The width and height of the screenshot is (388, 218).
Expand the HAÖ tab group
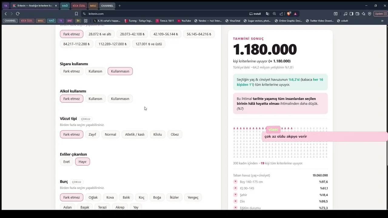tap(65, 6)
